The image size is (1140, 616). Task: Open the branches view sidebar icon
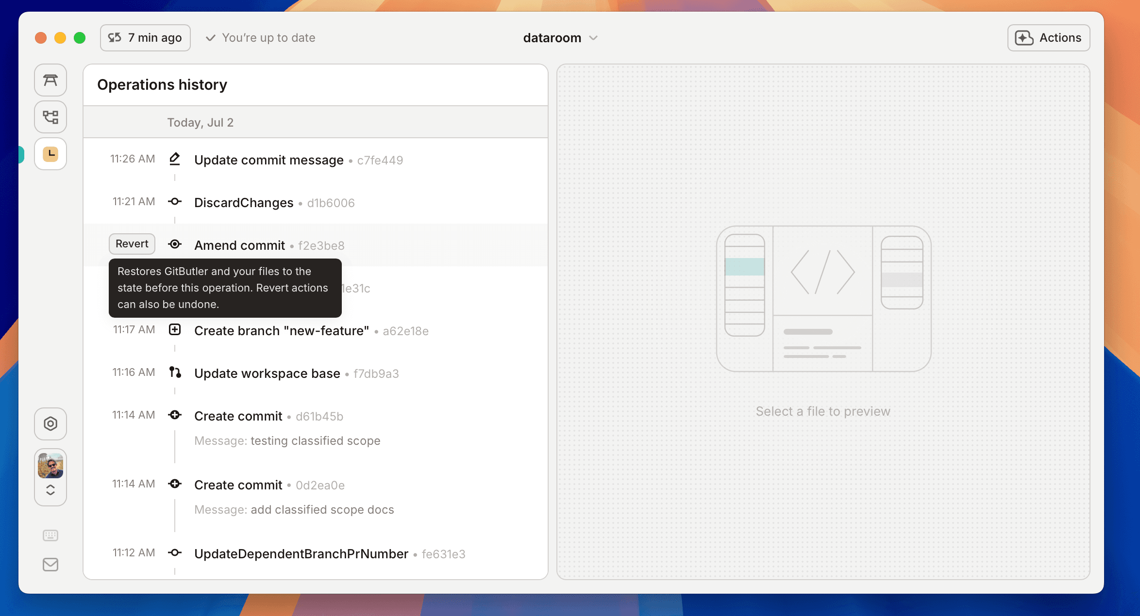pyautogui.click(x=50, y=117)
